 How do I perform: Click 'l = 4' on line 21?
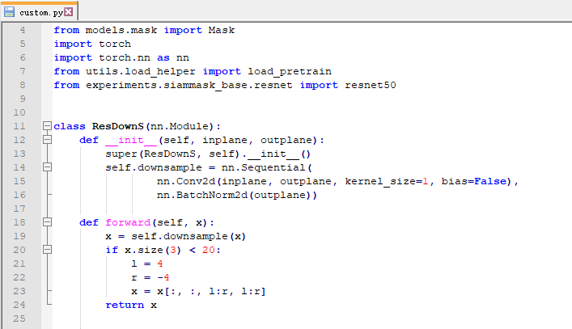pyautogui.click(x=147, y=264)
